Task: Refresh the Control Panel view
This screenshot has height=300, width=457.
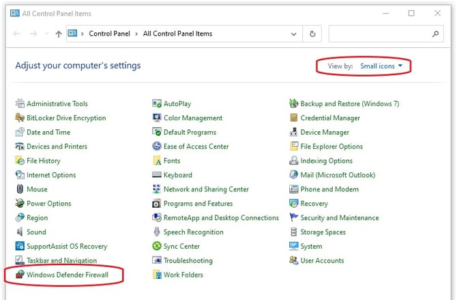Action: 312,33
